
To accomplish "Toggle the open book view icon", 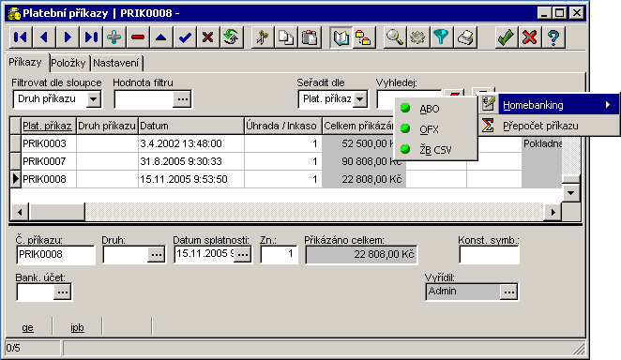I will point(341,37).
